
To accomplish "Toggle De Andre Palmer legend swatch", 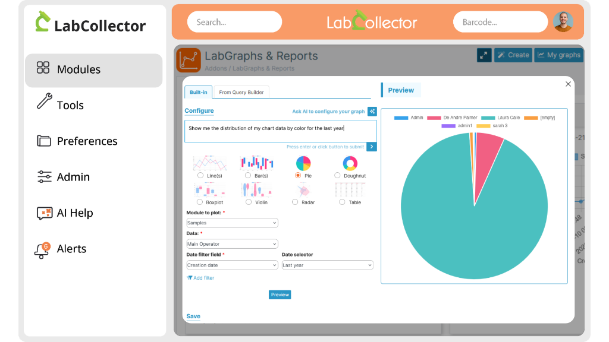I will pyautogui.click(x=434, y=118).
